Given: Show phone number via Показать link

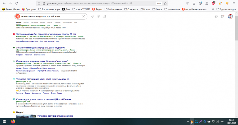Looking at the screenshot, I should point(55,71).
